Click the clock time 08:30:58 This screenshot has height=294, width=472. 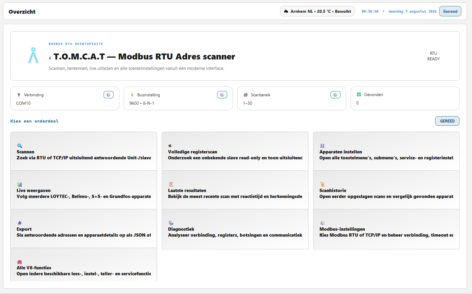(x=370, y=11)
